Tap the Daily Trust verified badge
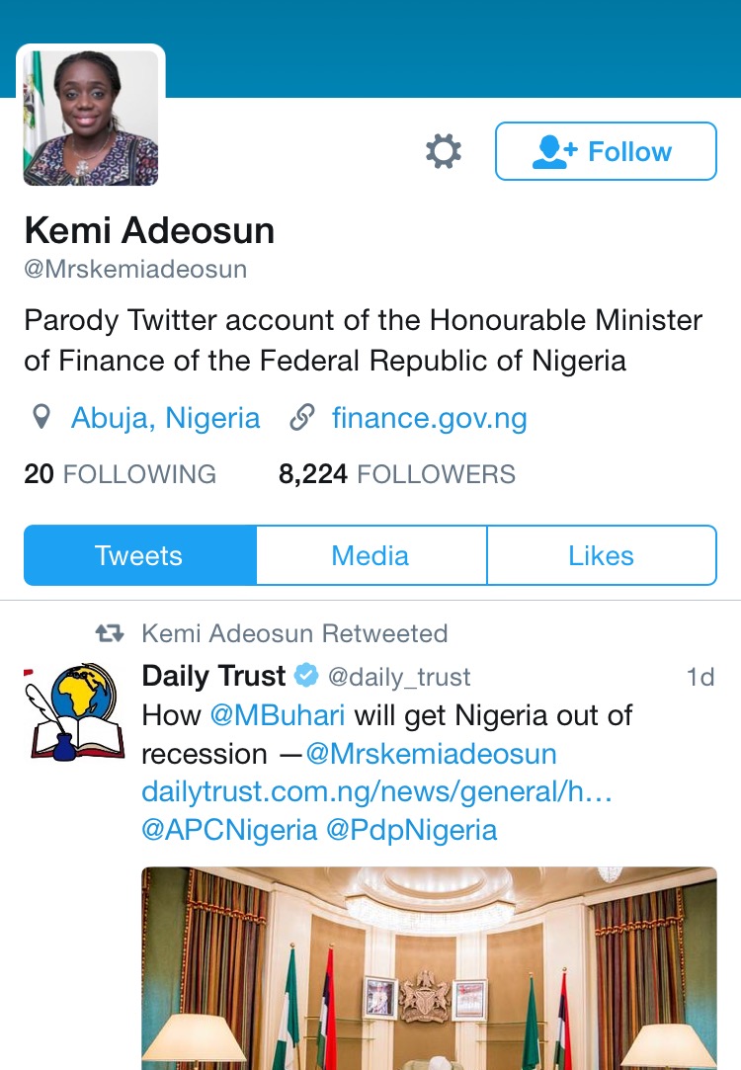This screenshot has height=1070, width=741. tap(307, 676)
